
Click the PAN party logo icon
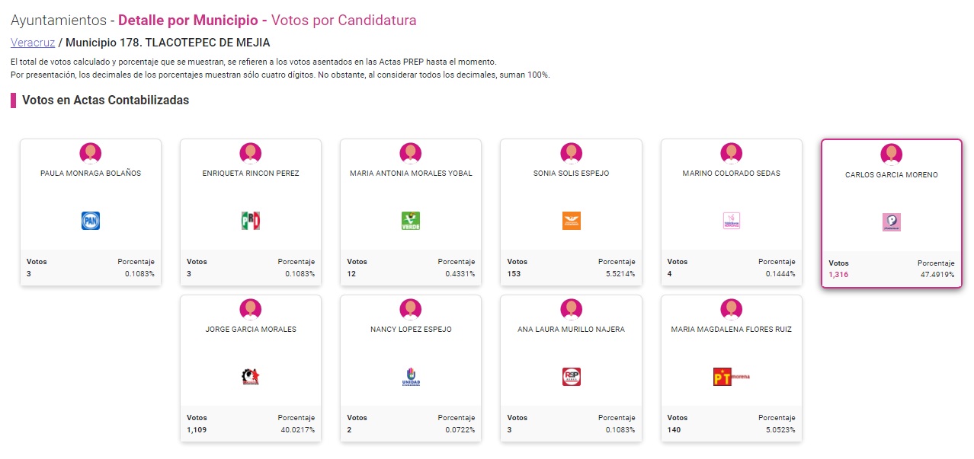[x=91, y=221]
